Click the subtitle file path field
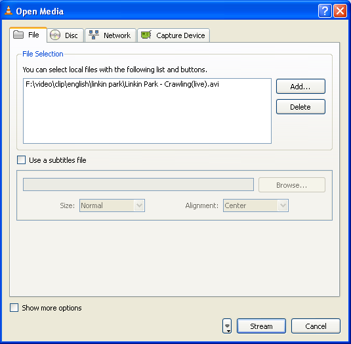The height and width of the screenshot is (344, 351). 138,184
